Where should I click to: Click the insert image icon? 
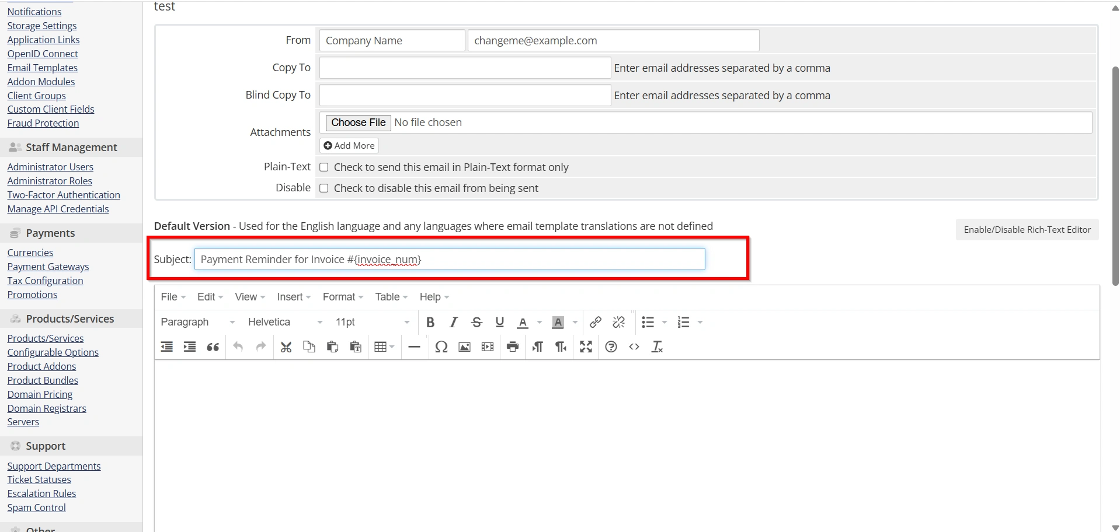464,347
